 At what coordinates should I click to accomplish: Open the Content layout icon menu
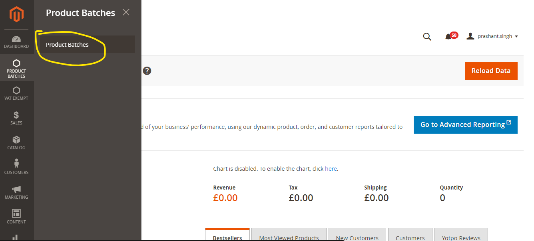(16, 217)
